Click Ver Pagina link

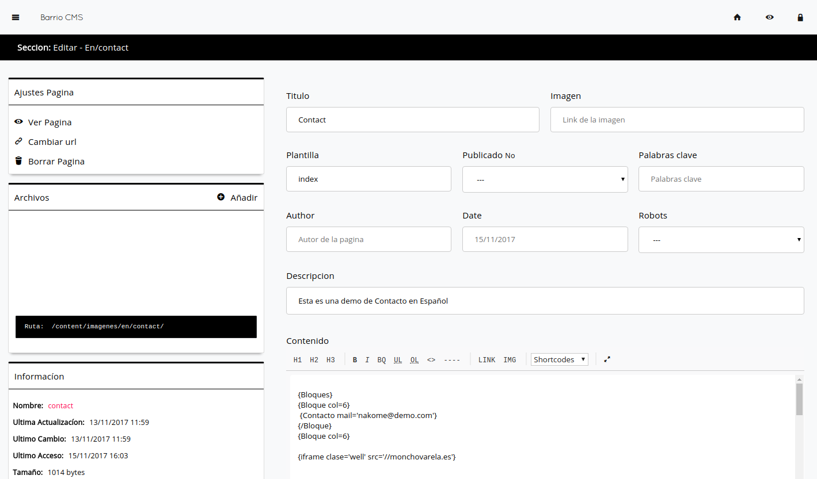tap(50, 122)
